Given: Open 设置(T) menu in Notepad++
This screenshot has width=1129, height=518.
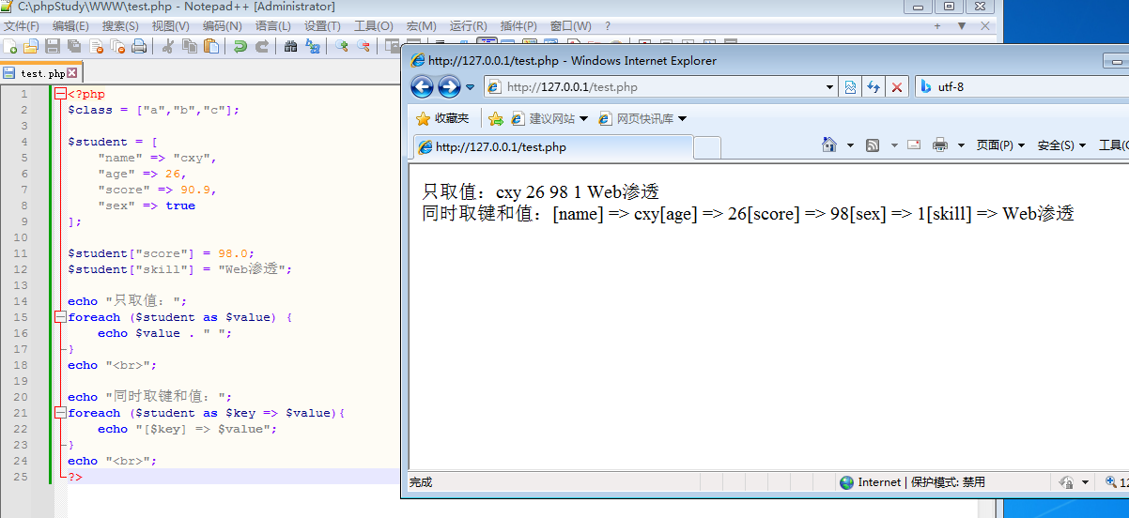Looking at the screenshot, I should point(322,26).
